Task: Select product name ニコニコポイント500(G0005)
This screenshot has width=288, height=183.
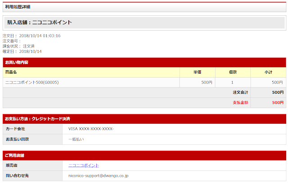Action: pyautogui.click(x=32, y=83)
